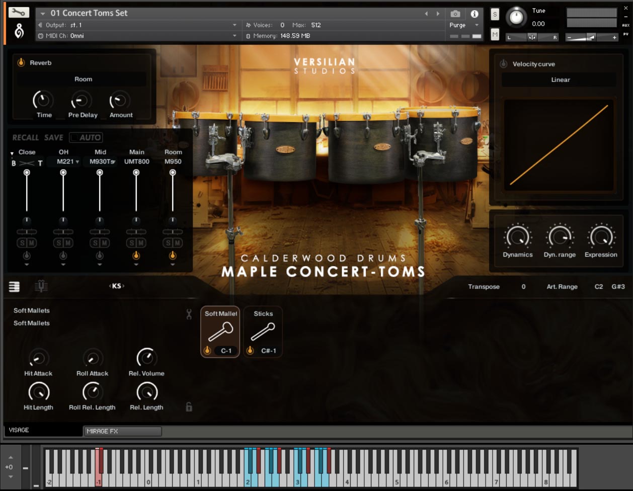Mute the instrument with M button

(x=495, y=34)
